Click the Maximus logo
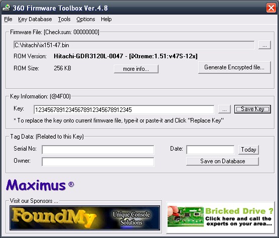Screen dimensions: 279x238 click(40, 185)
